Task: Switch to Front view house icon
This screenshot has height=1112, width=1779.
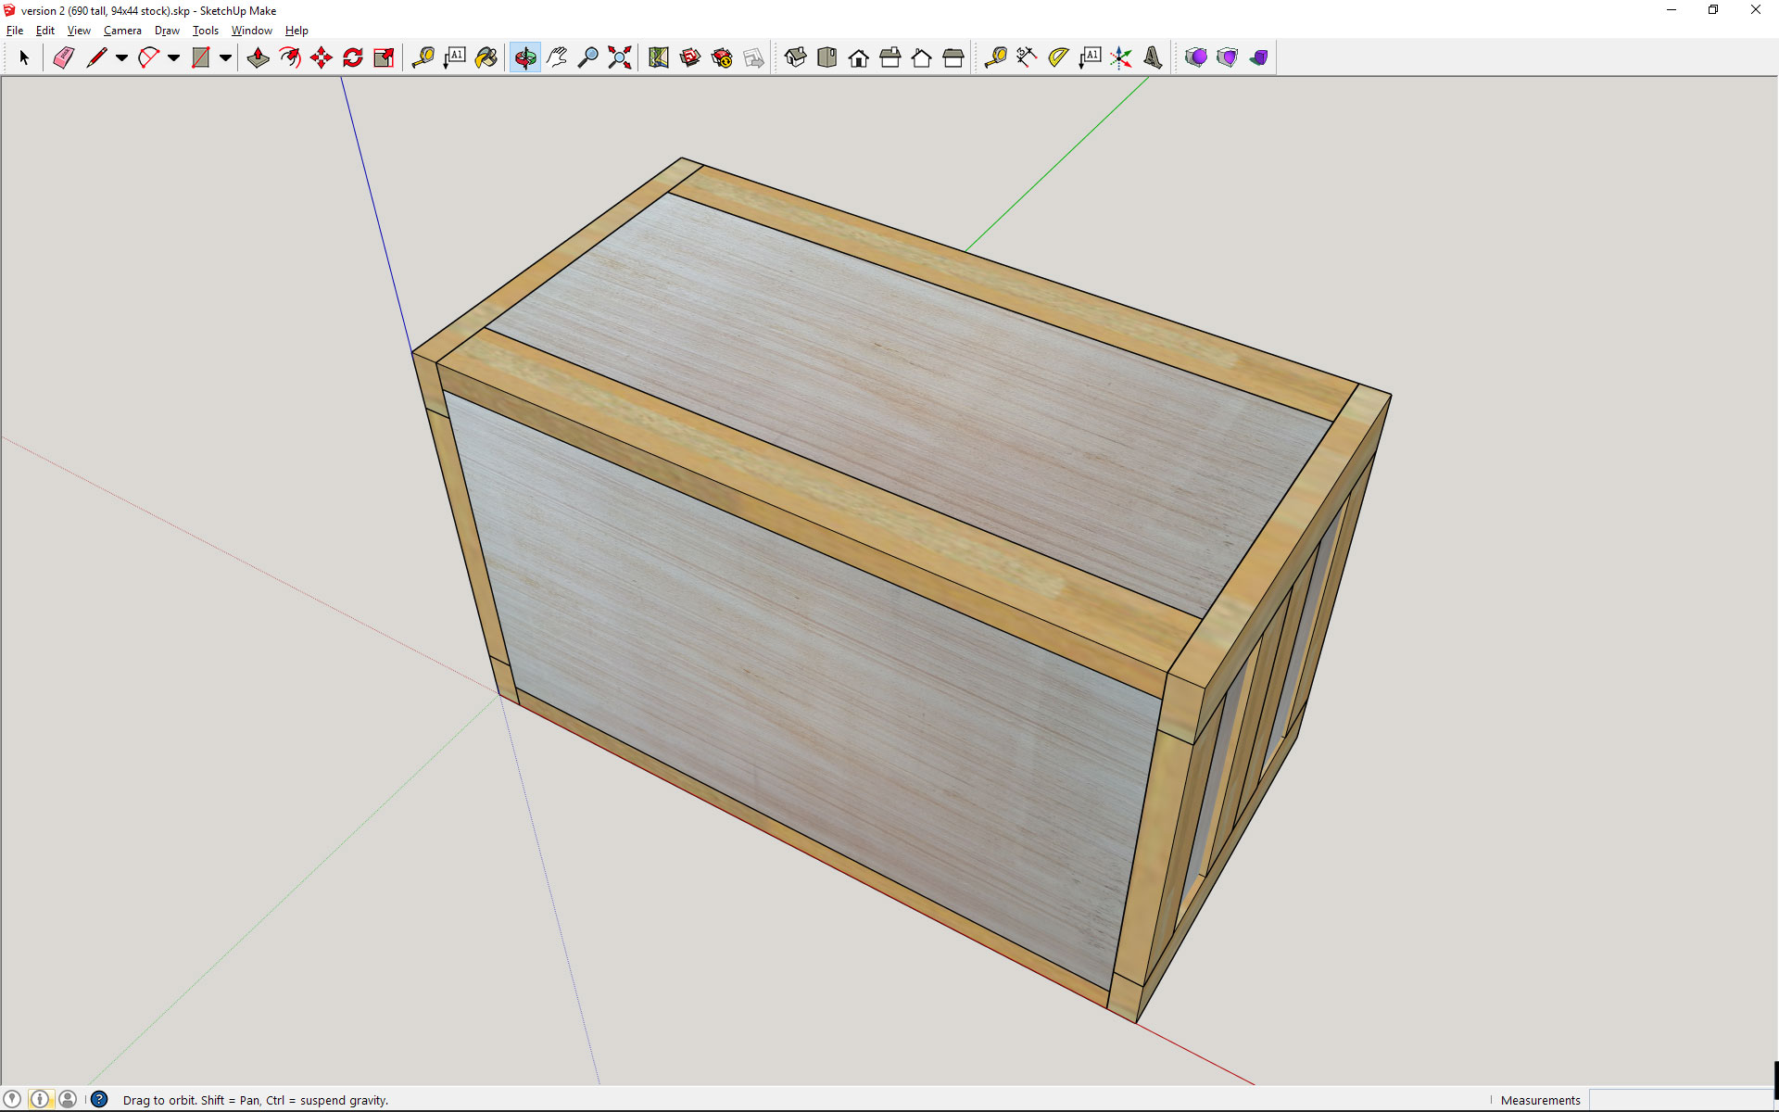Action: click(859, 57)
